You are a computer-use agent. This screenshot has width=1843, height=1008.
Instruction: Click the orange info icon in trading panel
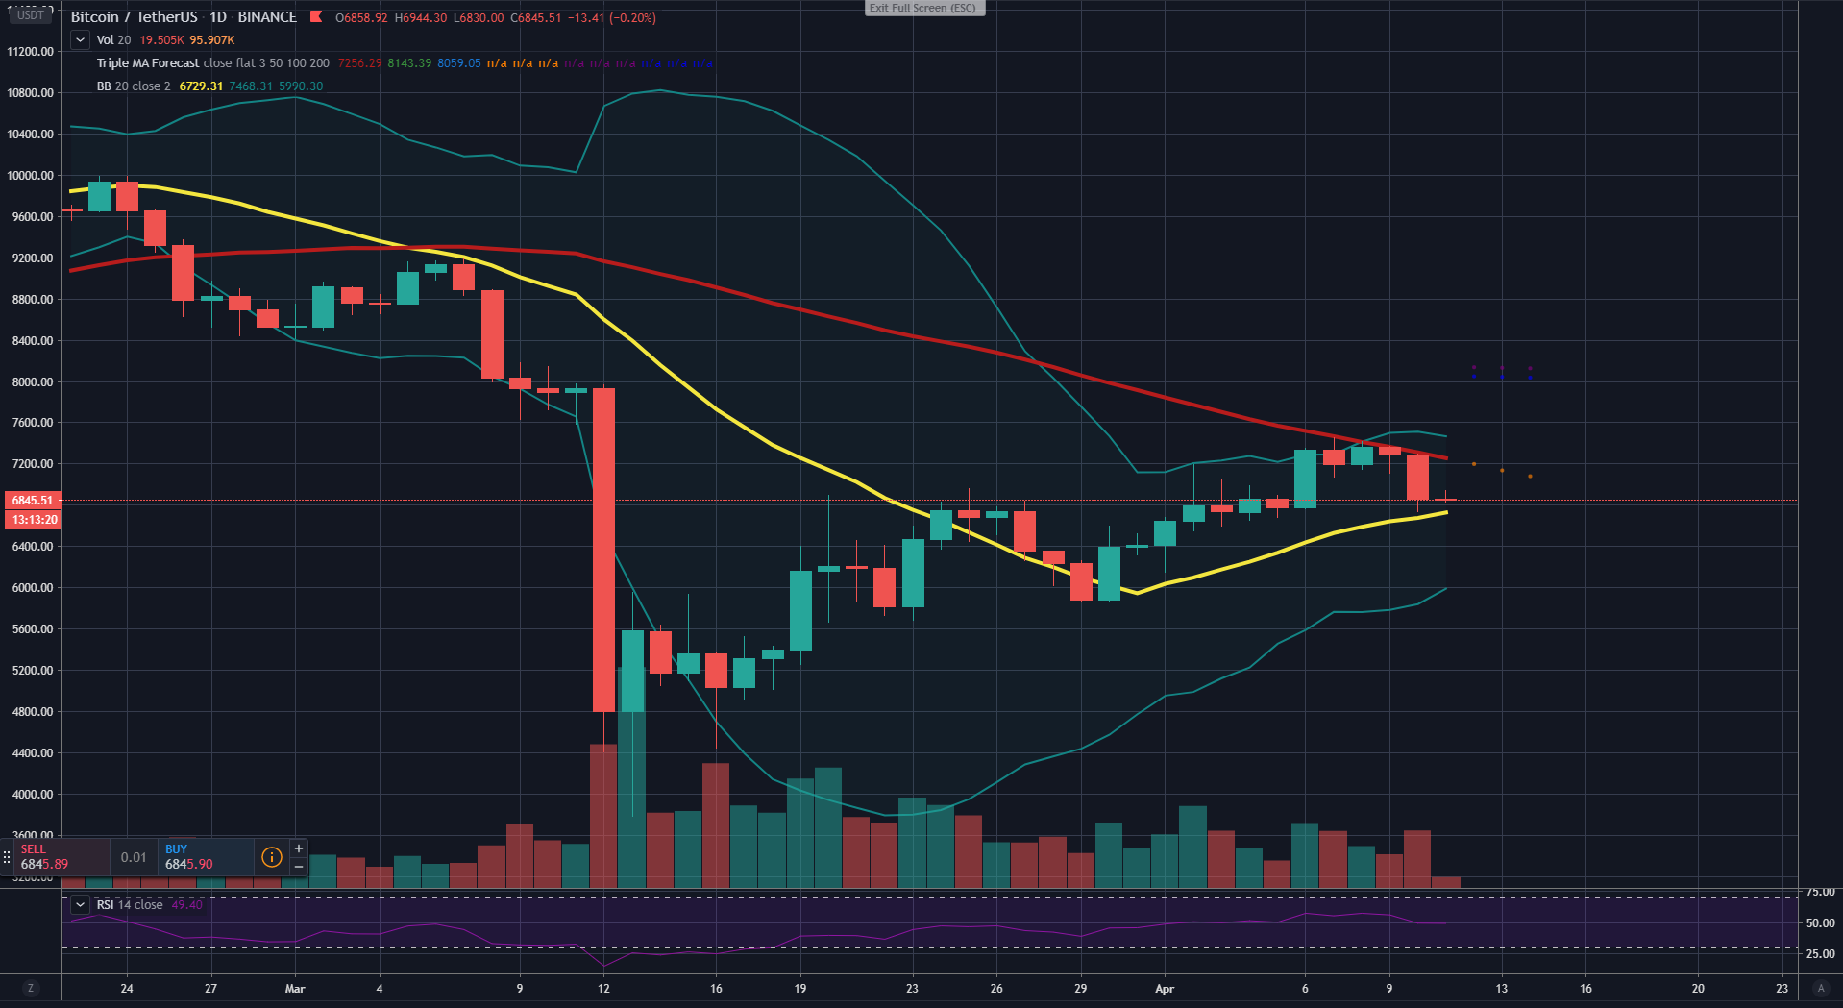tap(272, 857)
